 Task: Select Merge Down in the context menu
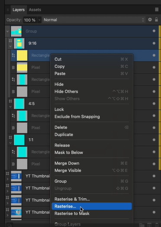67,163
